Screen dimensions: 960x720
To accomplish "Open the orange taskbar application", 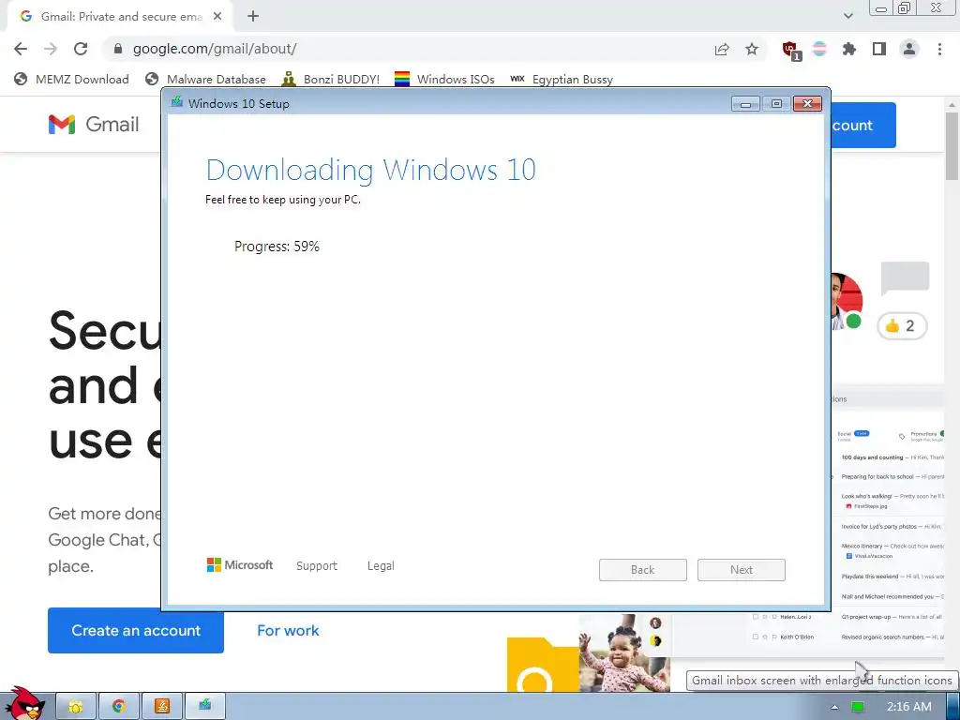I will coord(161,707).
